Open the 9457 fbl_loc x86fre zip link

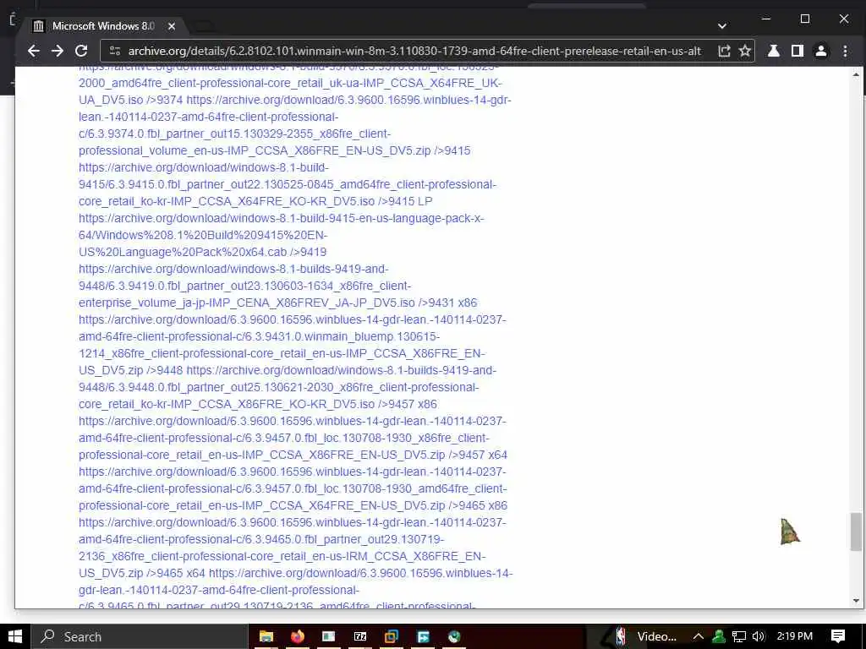tap(292, 438)
